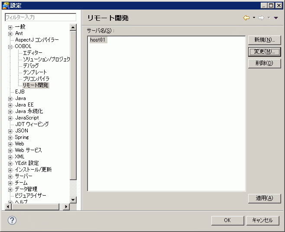This screenshot has height=232, width=285.
Task: Select Java EE tree label
Action: pos(24,105)
